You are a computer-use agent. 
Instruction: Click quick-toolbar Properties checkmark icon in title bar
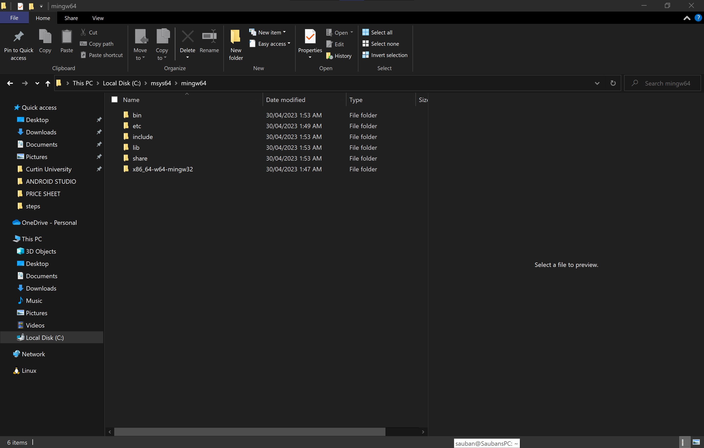pos(20,6)
